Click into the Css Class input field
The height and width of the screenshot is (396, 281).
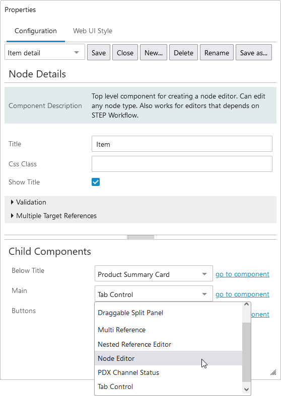(x=182, y=164)
